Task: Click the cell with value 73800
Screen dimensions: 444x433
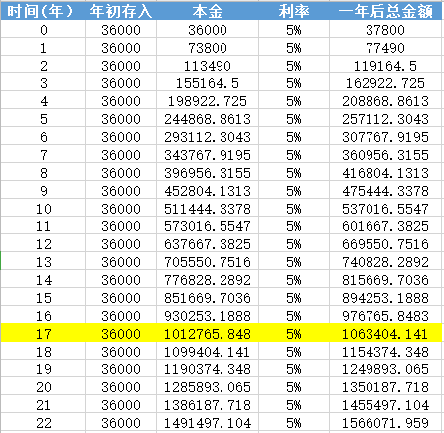Action: coord(208,48)
